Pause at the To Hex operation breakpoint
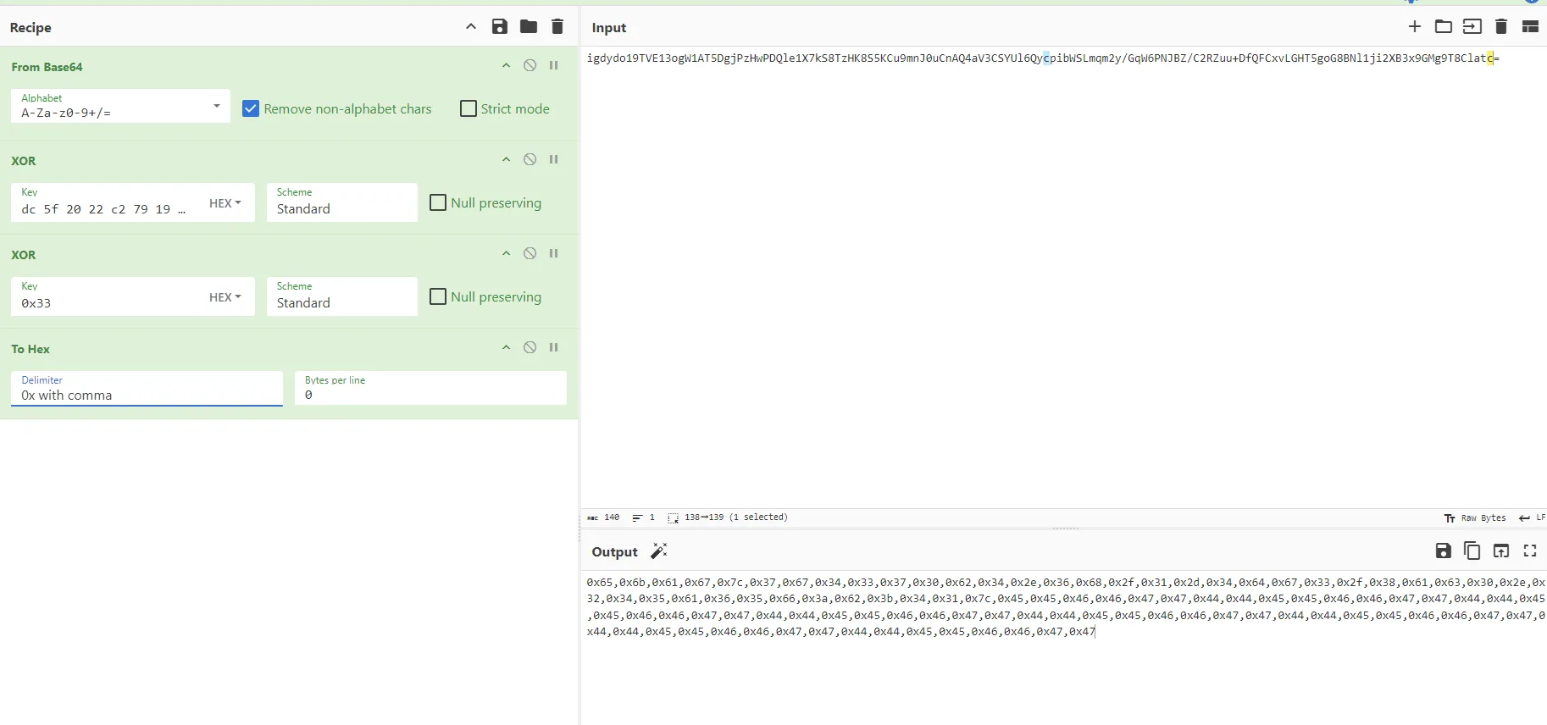 tap(554, 348)
